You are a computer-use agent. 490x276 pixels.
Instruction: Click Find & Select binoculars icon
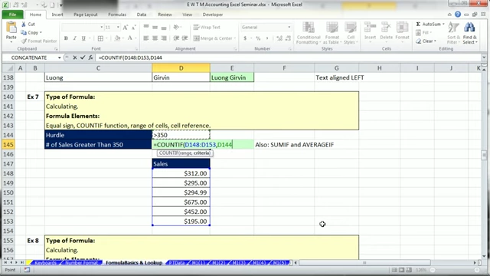(469, 28)
